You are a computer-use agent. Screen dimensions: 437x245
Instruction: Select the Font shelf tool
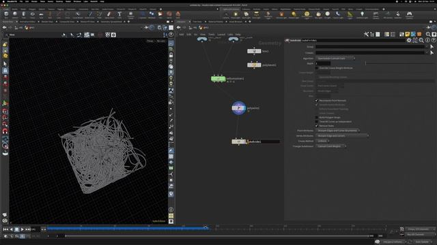[x=119, y=15]
